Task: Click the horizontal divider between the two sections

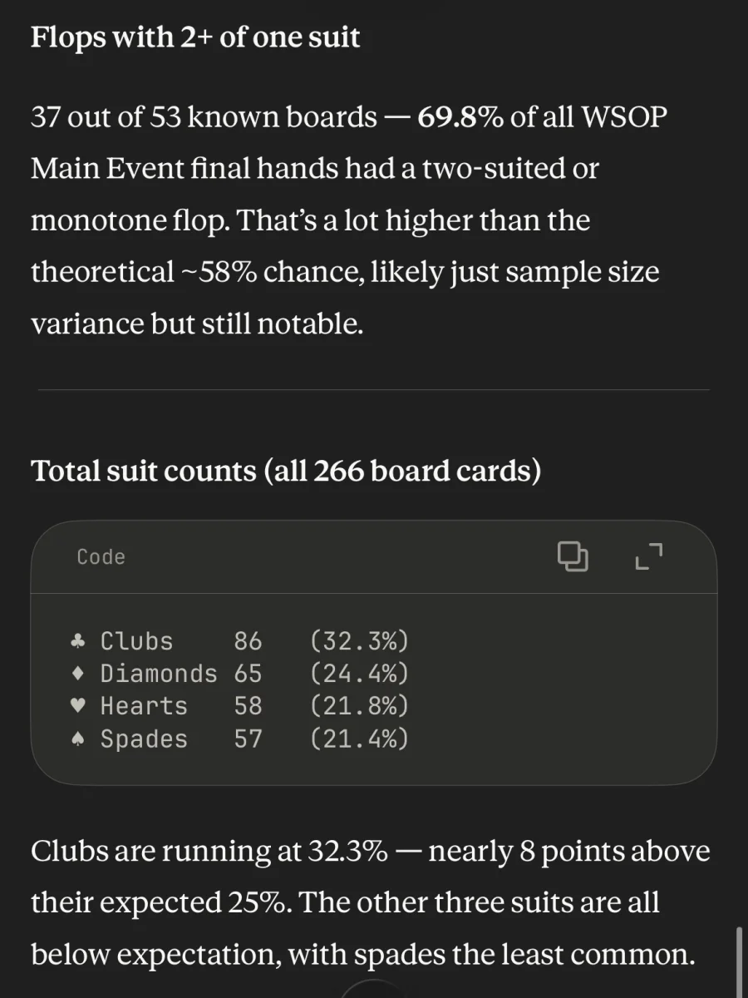Action: pos(374,389)
